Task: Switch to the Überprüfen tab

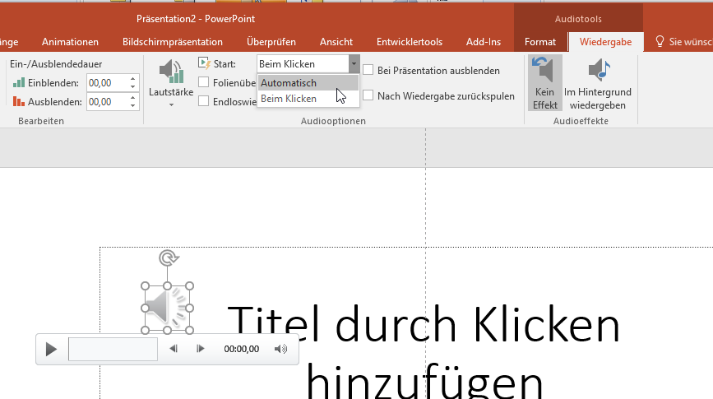Action: (271, 42)
